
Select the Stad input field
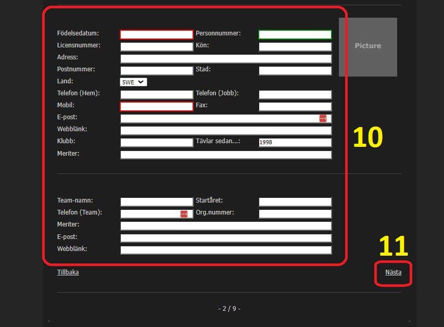pyautogui.click(x=295, y=71)
